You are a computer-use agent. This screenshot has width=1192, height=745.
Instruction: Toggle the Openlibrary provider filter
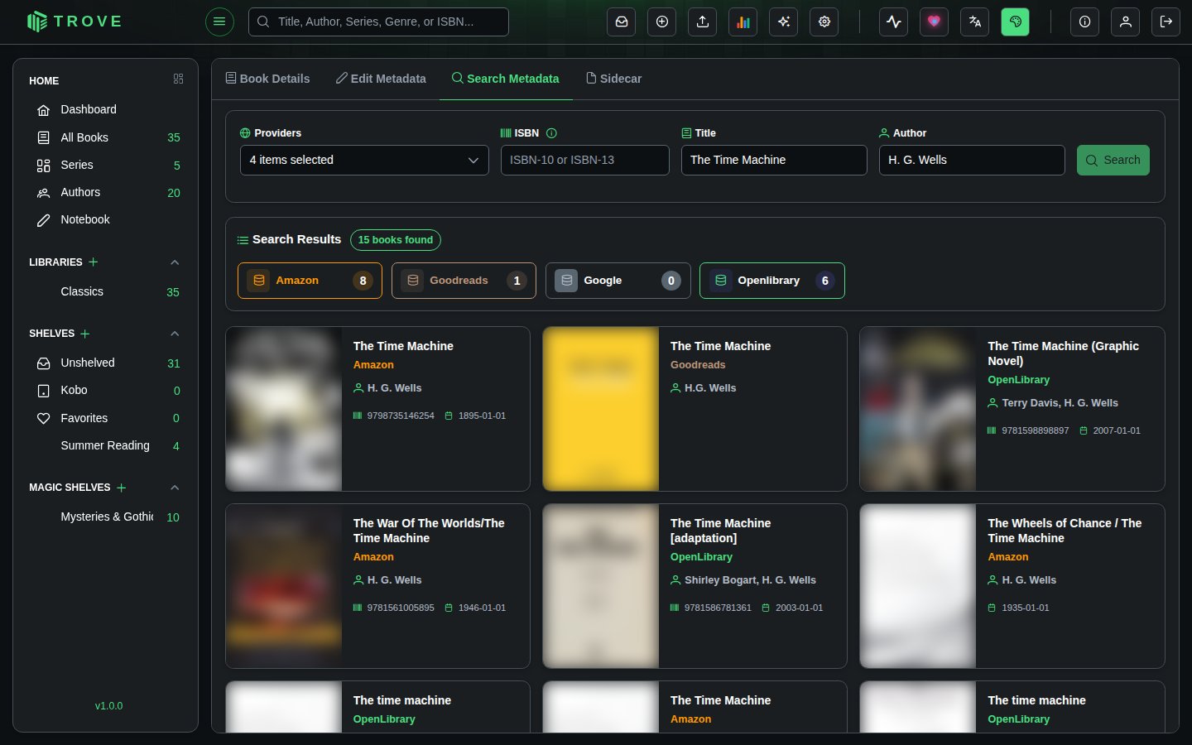[x=771, y=281]
